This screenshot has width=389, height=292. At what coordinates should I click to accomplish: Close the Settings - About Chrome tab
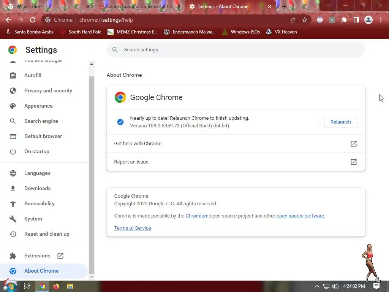270,6
